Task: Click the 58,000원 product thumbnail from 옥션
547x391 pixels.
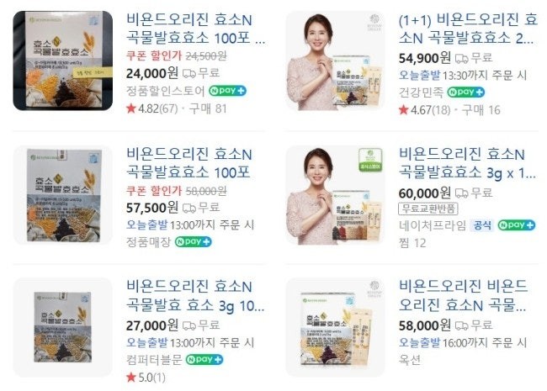Action: pyautogui.click(x=335, y=328)
